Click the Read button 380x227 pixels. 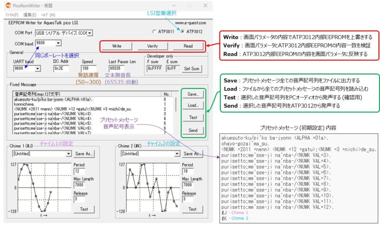point(189,47)
